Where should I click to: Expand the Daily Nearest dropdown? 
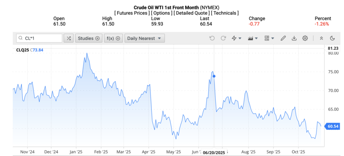pyautogui.click(x=144, y=38)
